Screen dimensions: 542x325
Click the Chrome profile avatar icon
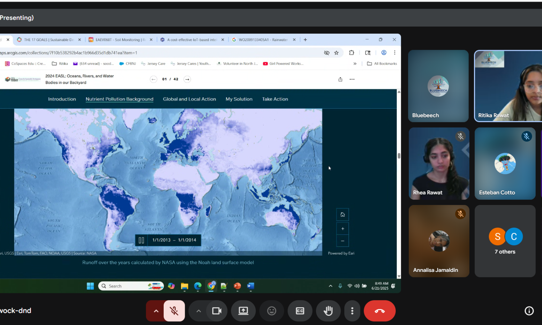tap(384, 53)
